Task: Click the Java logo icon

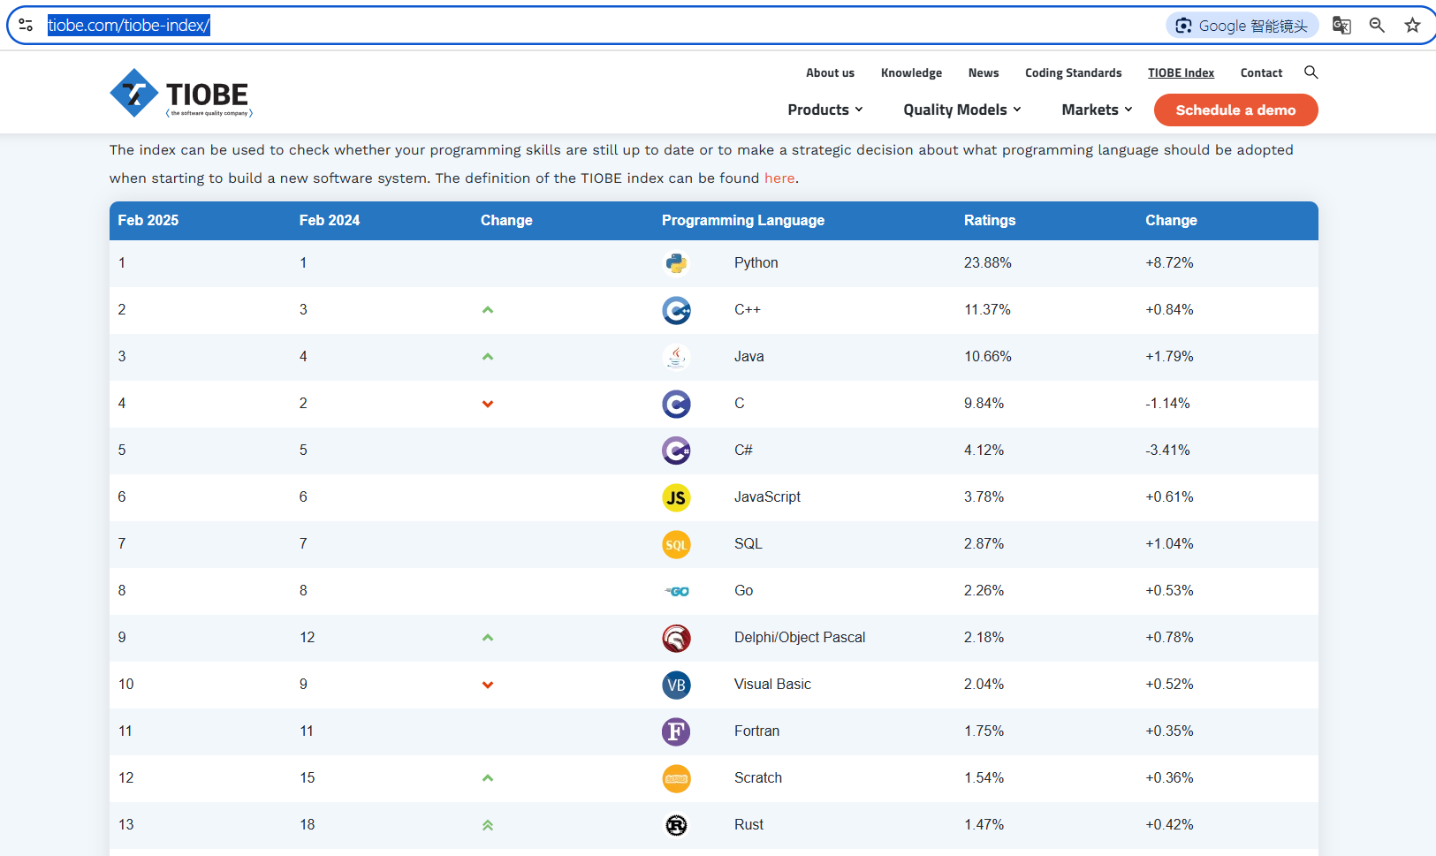Action: click(x=676, y=357)
